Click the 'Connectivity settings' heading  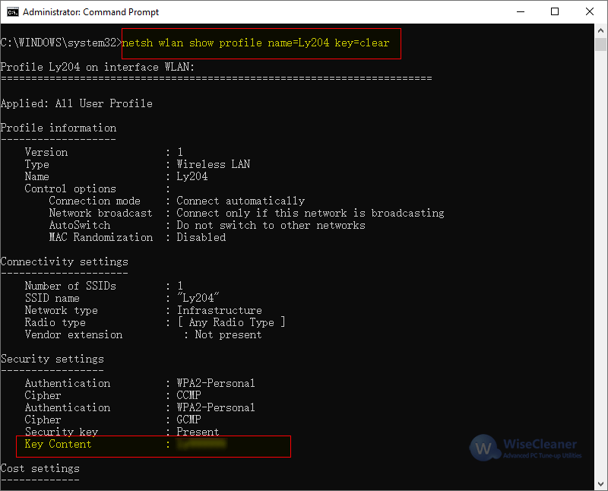coord(65,261)
